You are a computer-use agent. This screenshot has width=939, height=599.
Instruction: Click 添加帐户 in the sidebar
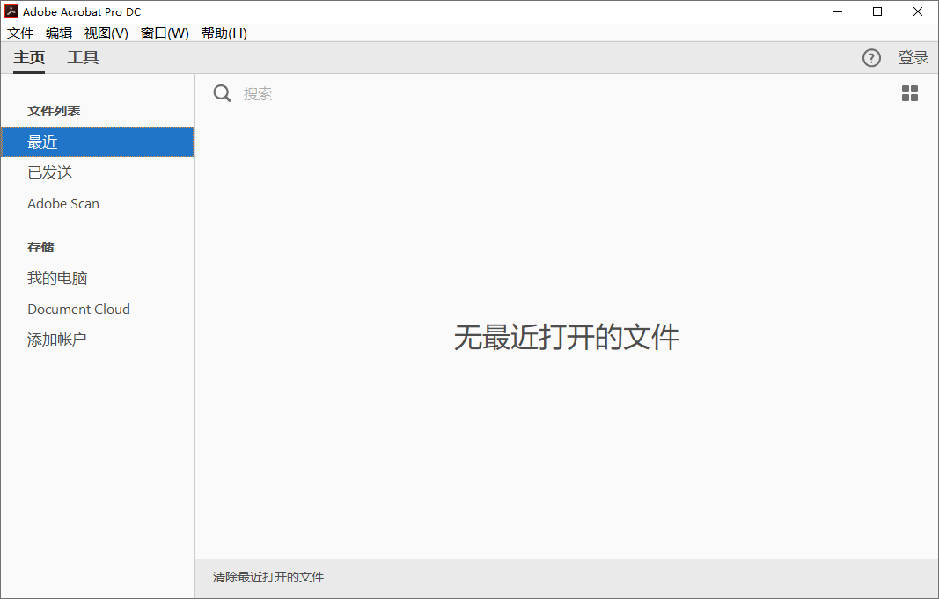[57, 339]
